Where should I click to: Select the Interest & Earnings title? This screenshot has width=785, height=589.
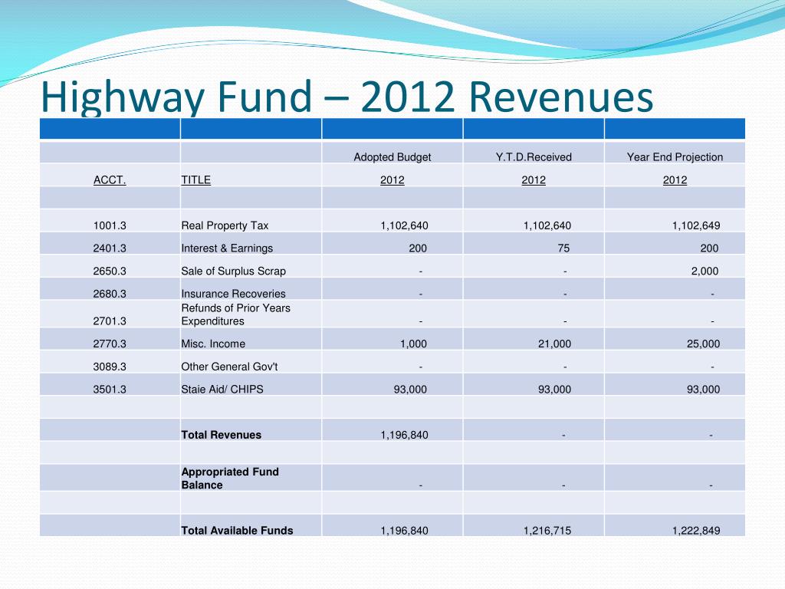(x=227, y=248)
